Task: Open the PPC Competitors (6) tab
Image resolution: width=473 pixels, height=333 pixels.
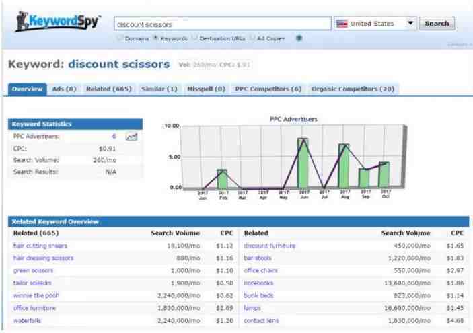Action: coord(268,89)
